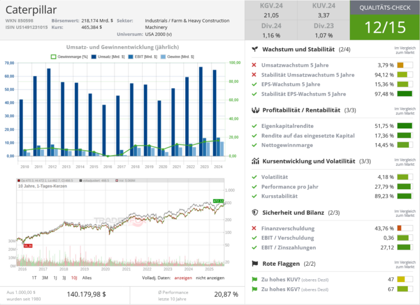Click the green 472.12 price label on chart
This screenshot has width=420, height=305.
coord(218,201)
